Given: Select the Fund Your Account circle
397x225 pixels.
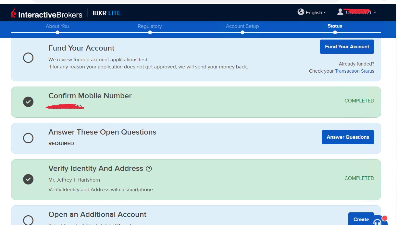Looking at the screenshot, I should coord(28,58).
